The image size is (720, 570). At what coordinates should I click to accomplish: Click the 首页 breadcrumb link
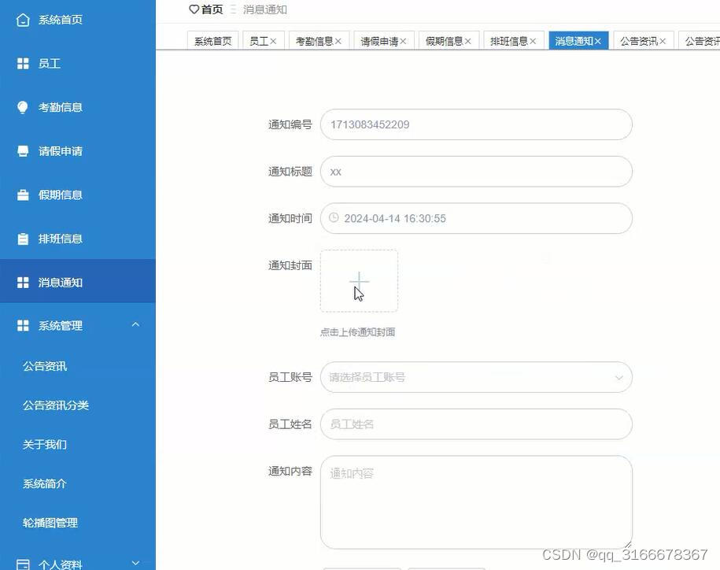pyautogui.click(x=212, y=9)
